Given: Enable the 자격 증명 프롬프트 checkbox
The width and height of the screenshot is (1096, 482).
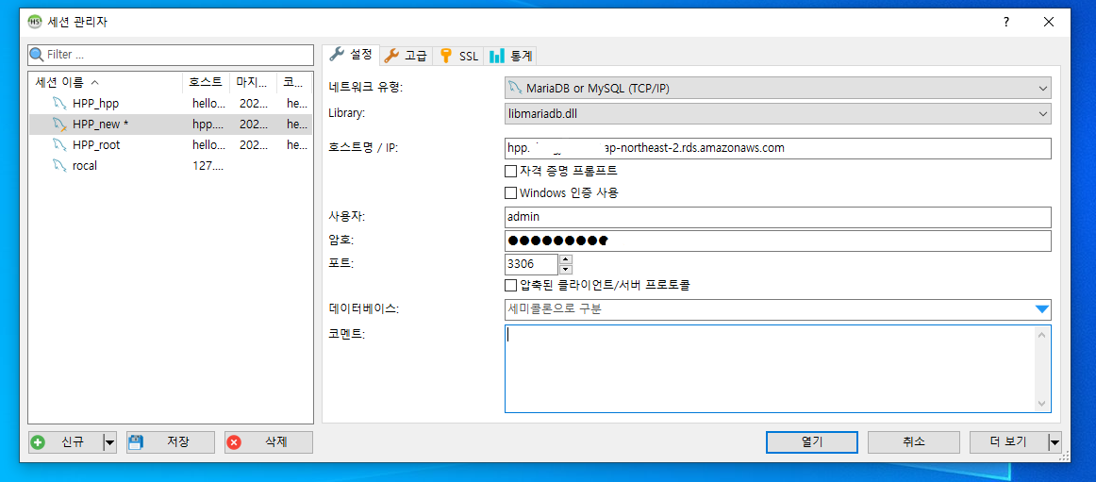Looking at the screenshot, I should click(511, 172).
